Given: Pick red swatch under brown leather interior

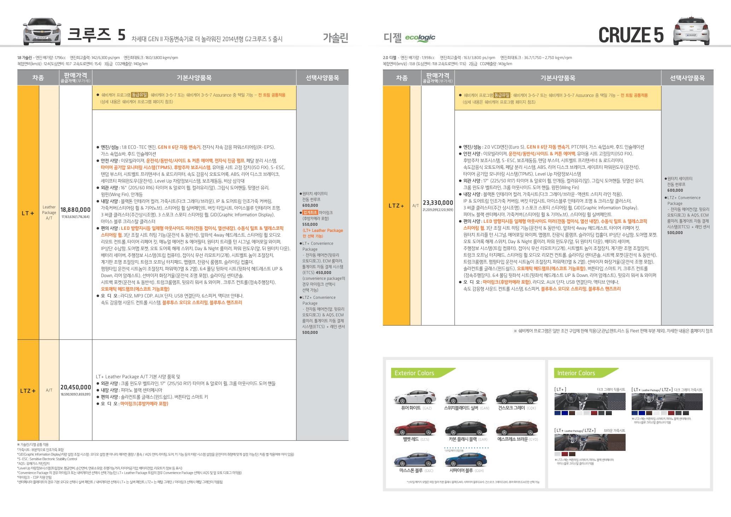Looking at the screenshot, I should tap(564, 454).
